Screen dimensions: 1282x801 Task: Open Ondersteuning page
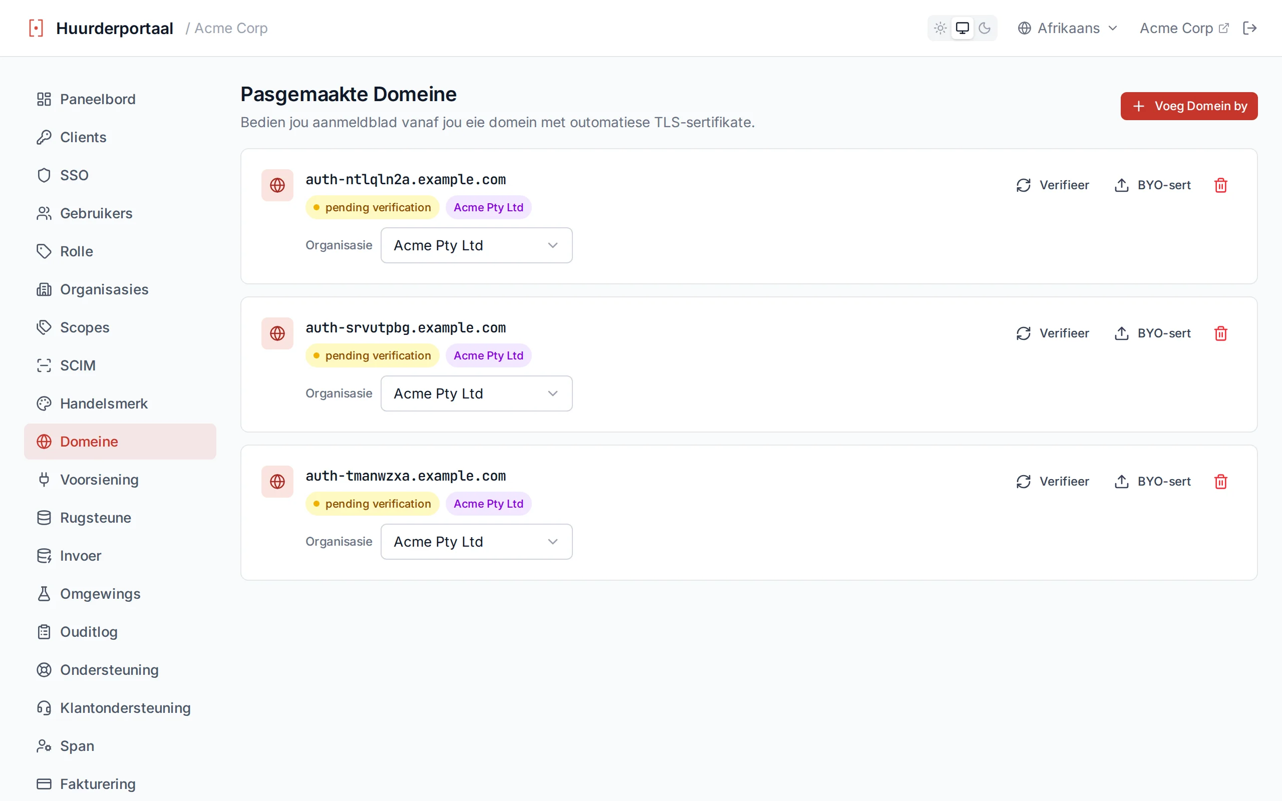point(120,670)
